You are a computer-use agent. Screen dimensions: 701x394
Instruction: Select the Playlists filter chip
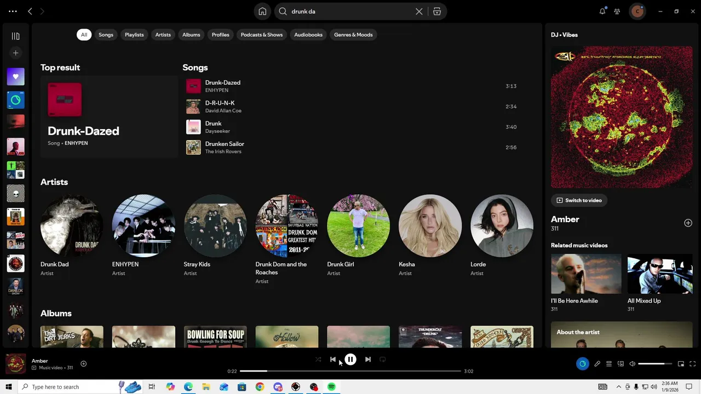point(134,34)
